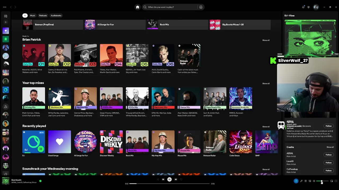
Task: Seek within the song progress bar
Action: [169, 184]
